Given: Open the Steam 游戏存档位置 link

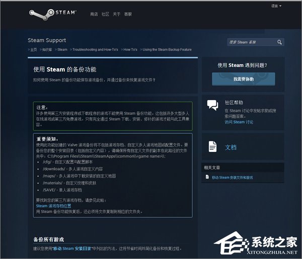Looking at the screenshot, I should tap(53, 206).
